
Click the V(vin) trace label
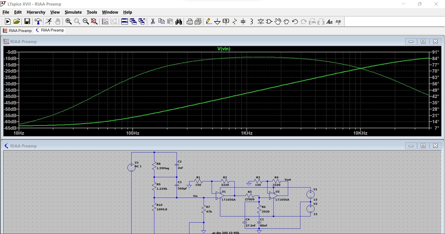coord(224,49)
